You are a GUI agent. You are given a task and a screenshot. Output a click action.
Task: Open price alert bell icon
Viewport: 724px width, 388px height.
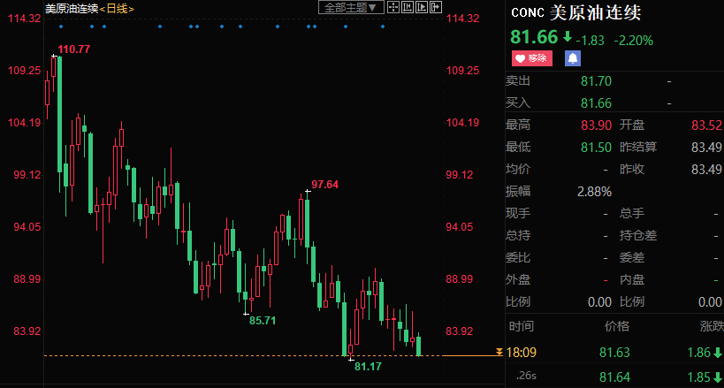[573, 58]
